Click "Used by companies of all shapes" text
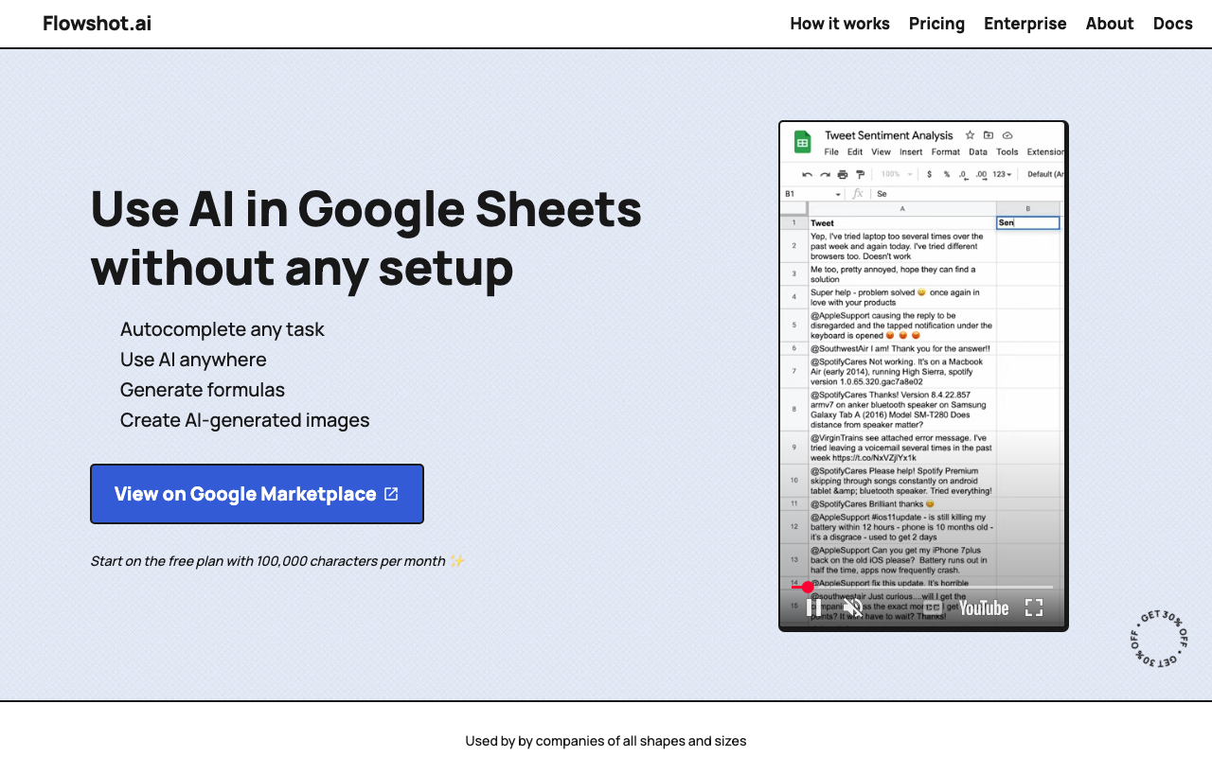This screenshot has width=1212, height=757. coord(606,741)
